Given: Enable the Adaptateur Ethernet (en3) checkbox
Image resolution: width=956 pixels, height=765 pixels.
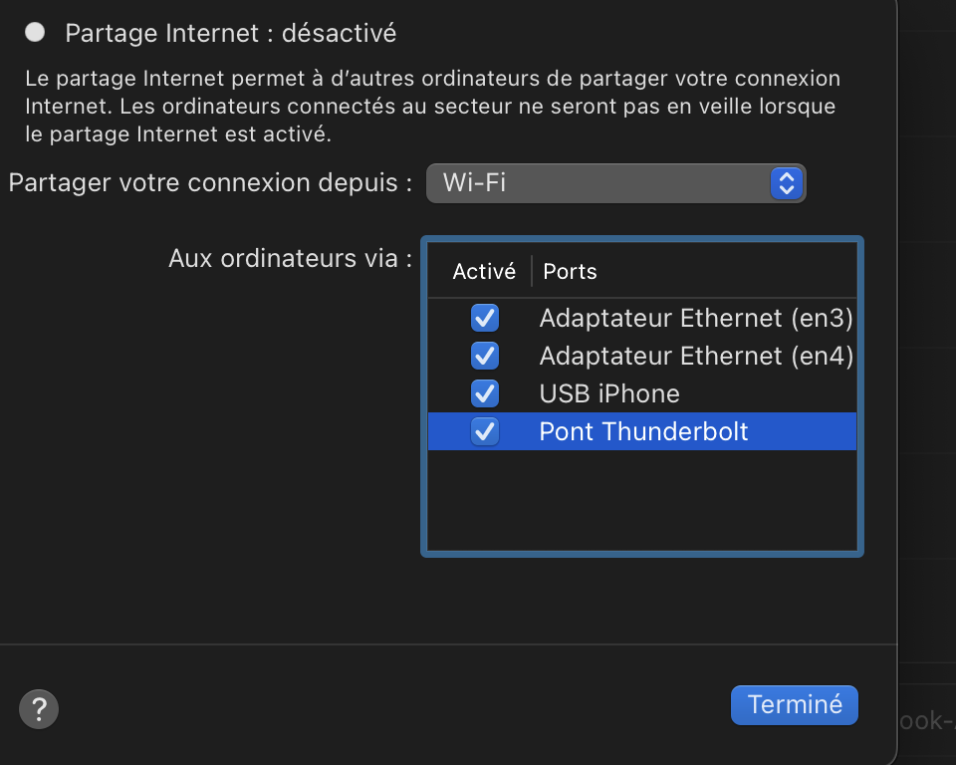Looking at the screenshot, I should click(x=485, y=319).
